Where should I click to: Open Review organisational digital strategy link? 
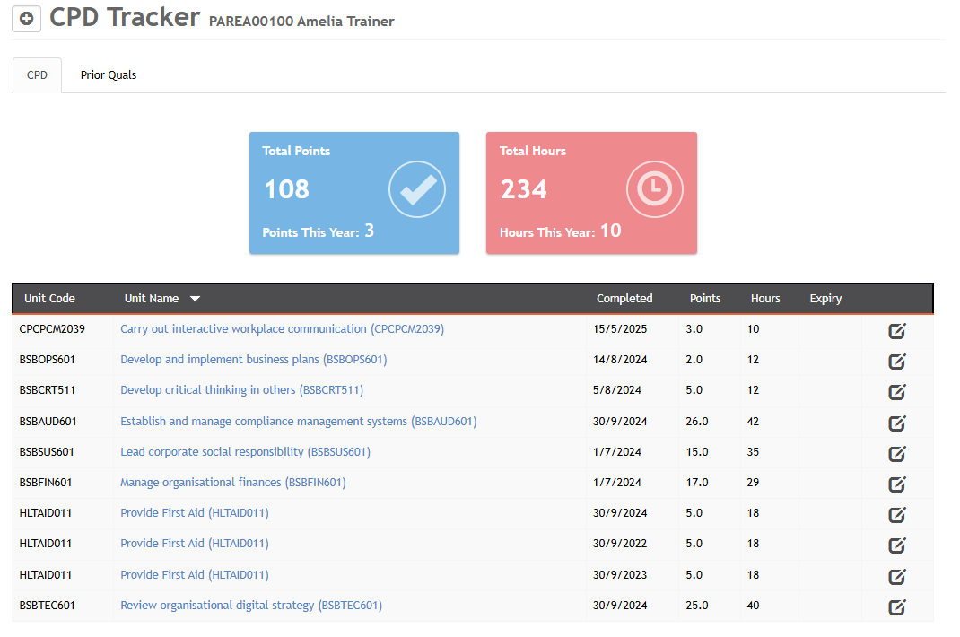pos(251,606)
